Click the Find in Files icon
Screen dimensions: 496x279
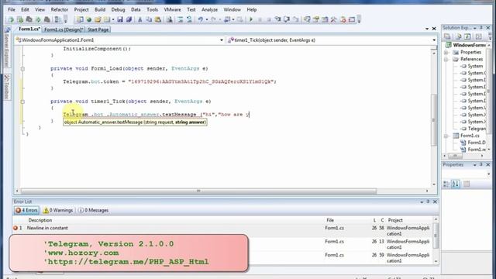(x=170, y=19)
